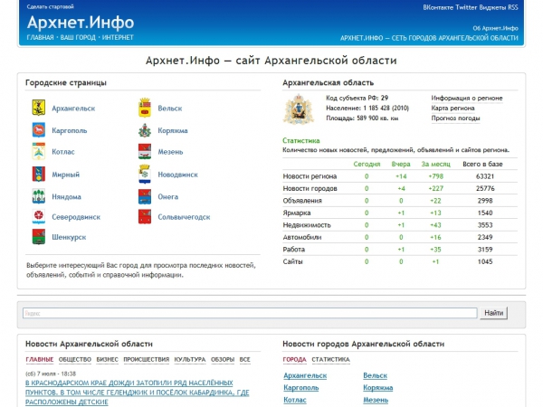543x407 pixels.
Task: Select the ПРОИСШЕСТВИЯ news tab
Action: 146,359
